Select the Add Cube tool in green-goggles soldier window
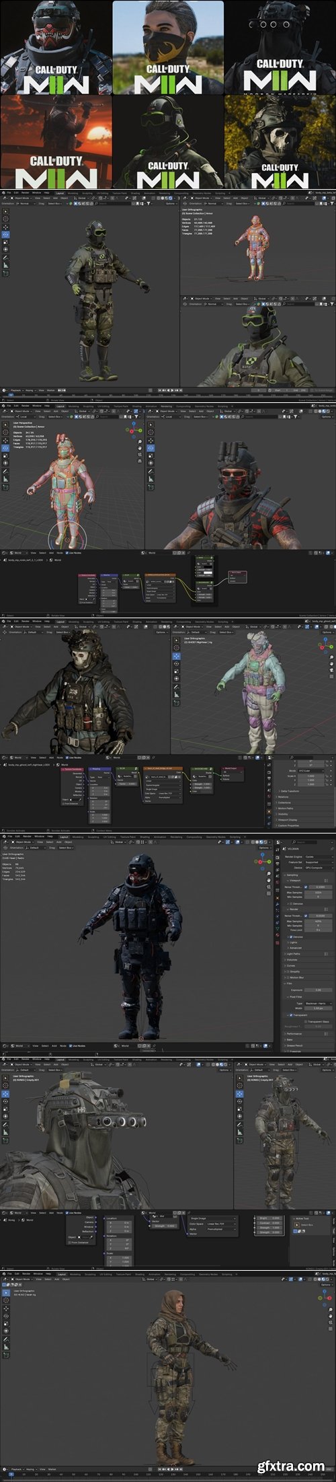Image resolution: width=336 pixels, height=1482 pixels. coord(5,273)
